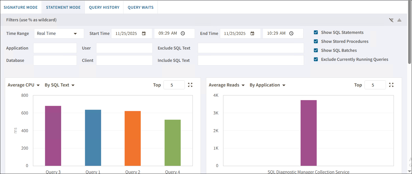Image resolution: width=412 pixels, height=174 pixels.
Task: Uncheck Show Stored Procedures
Action: 316,41
